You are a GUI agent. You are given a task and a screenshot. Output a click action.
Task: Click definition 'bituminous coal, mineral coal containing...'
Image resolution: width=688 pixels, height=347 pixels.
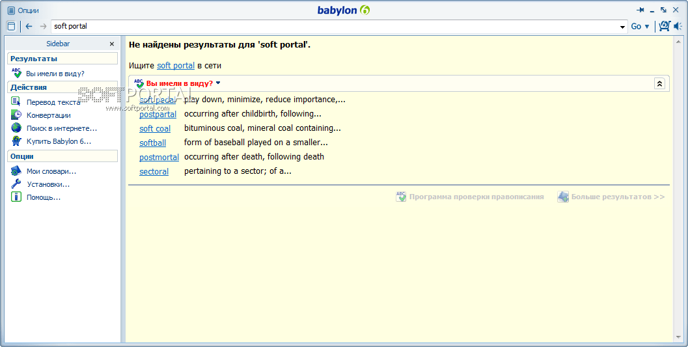[262, 128]
